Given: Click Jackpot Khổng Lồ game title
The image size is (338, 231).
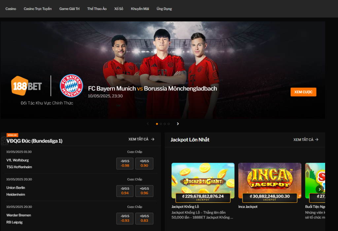Looking at the screenshot, I should (x=185, y=207).
